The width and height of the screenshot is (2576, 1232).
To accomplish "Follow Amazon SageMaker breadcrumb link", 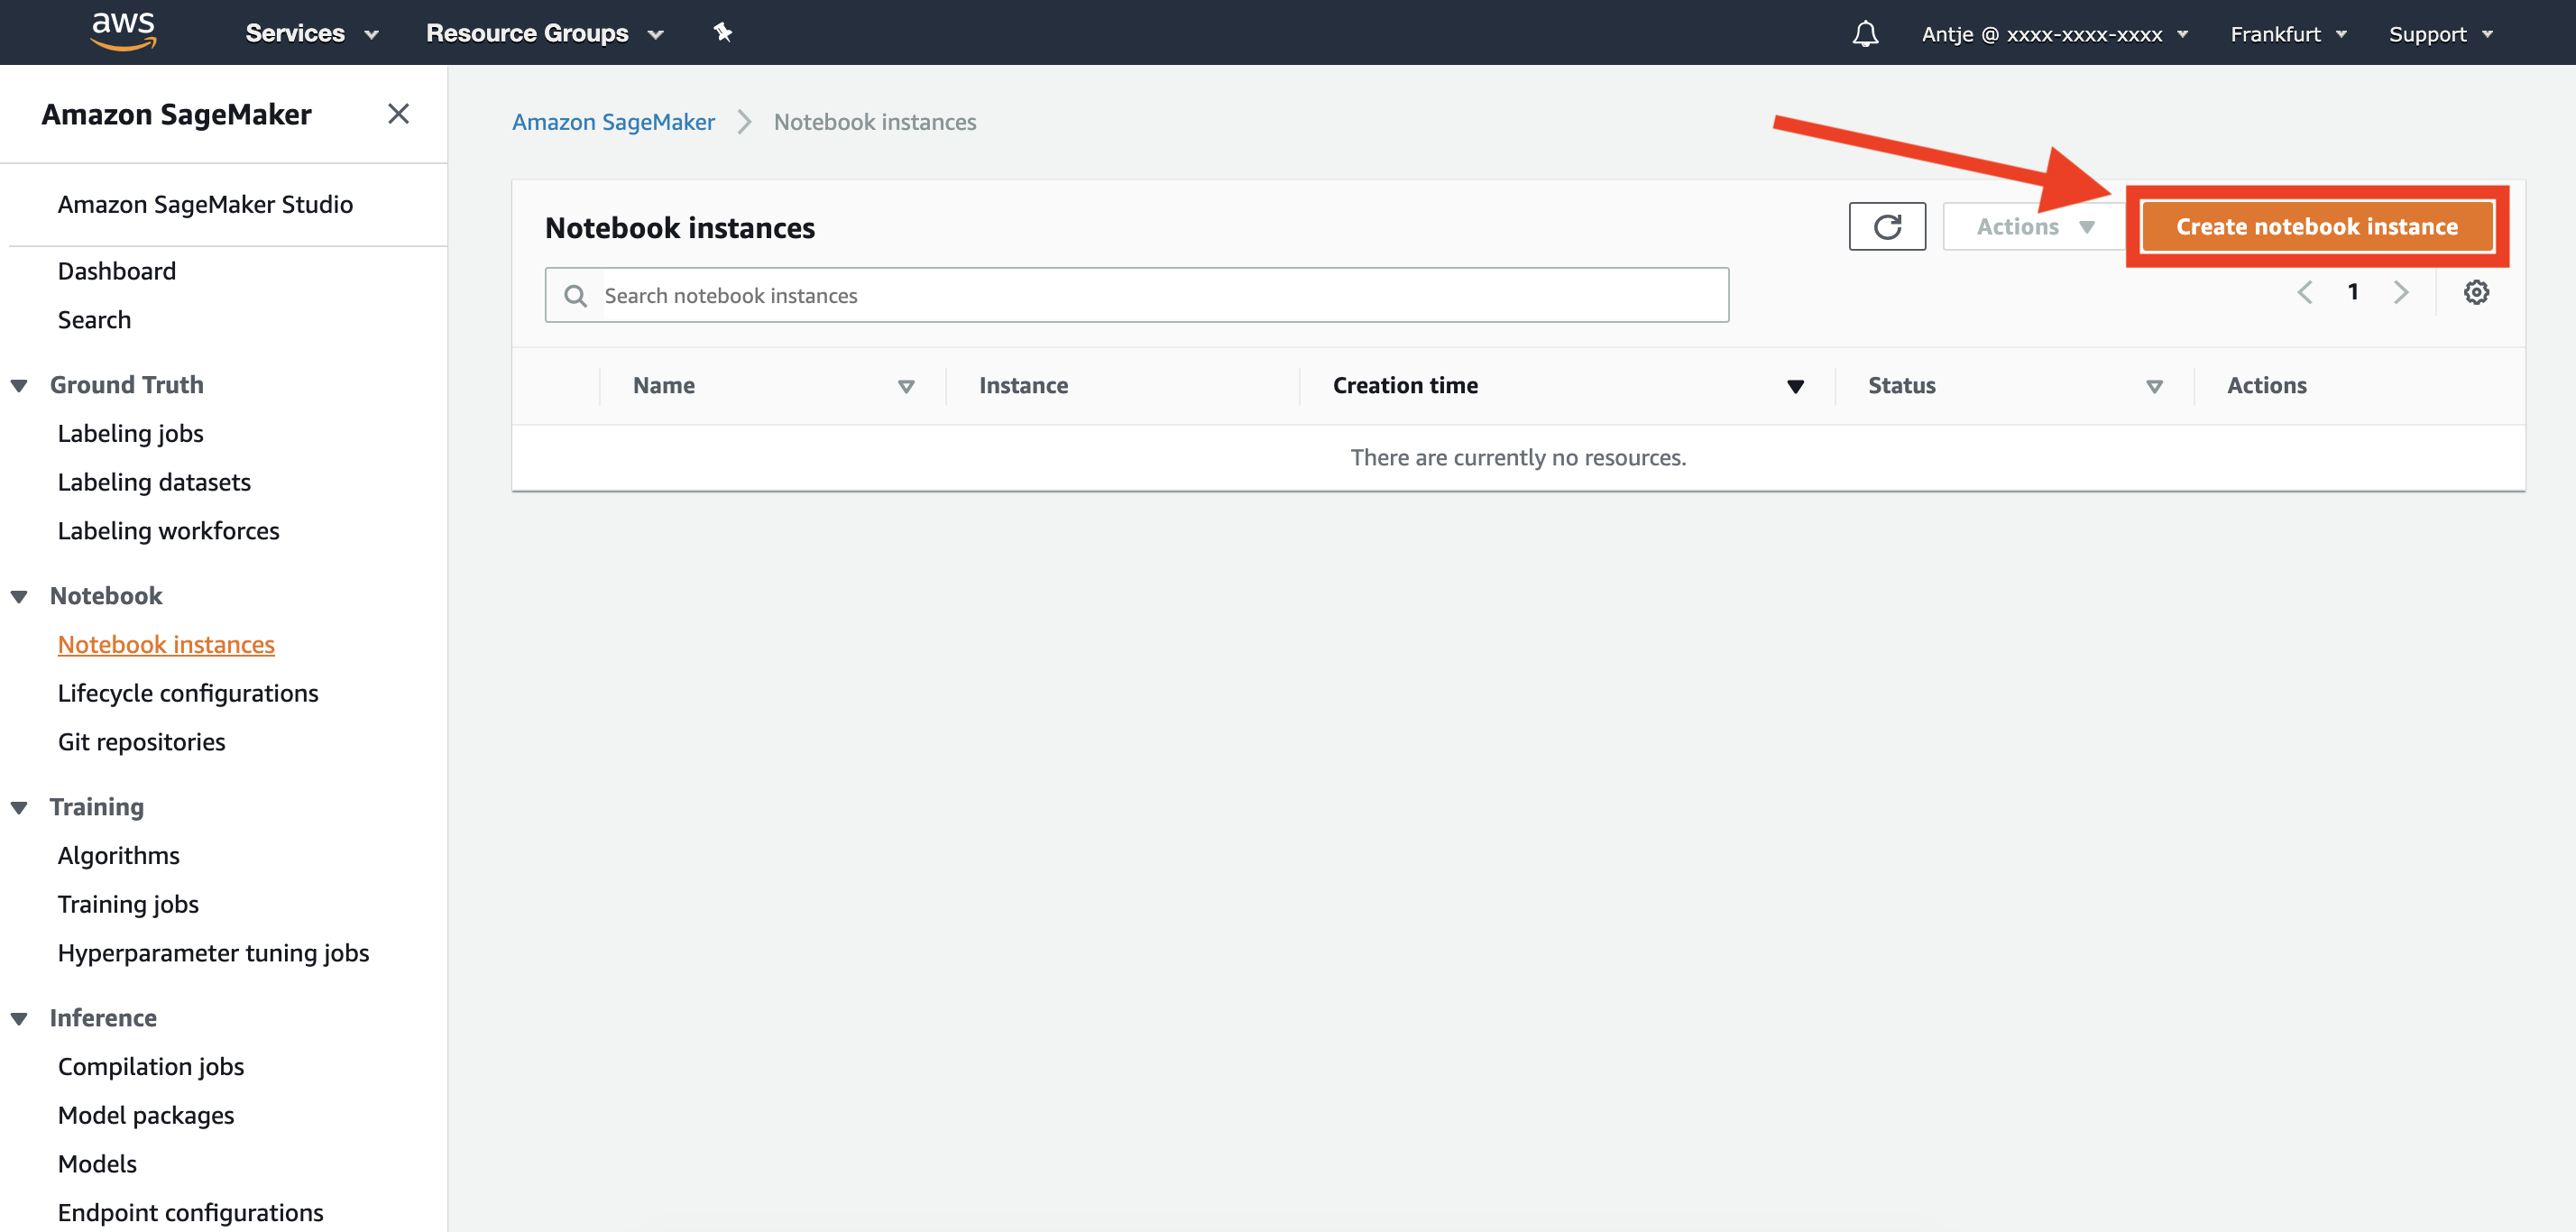I will click(613, 122).
